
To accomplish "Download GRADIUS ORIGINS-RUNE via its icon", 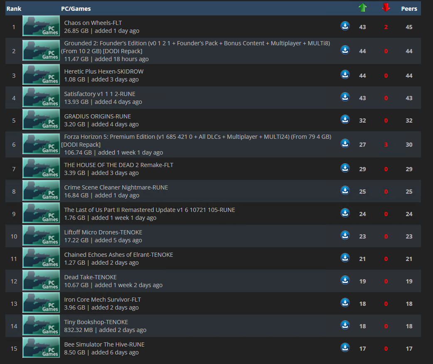I will (x=345, y=119).
